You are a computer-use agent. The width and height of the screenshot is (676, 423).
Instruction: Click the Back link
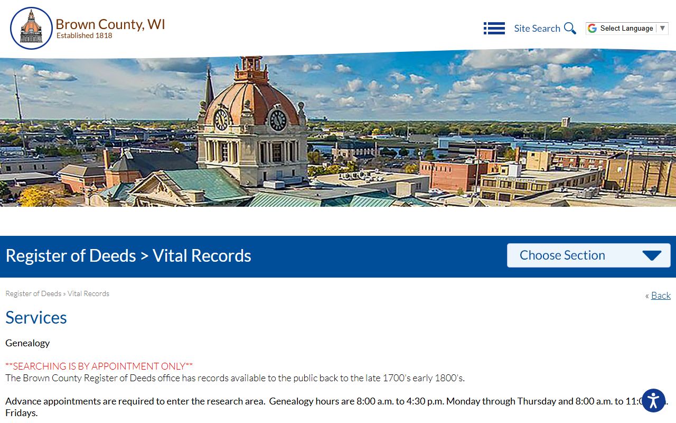coord(661,296)
